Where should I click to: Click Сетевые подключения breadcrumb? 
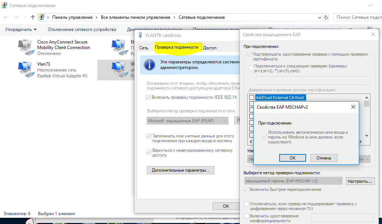coord(202,17)
